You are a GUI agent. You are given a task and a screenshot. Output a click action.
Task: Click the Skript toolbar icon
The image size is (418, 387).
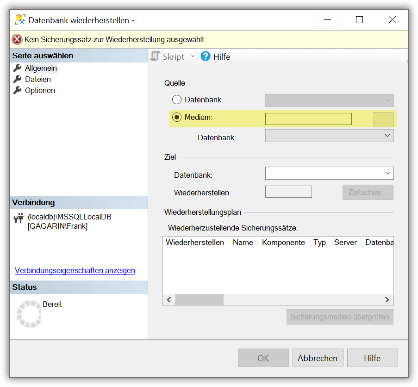click(155, 56)
